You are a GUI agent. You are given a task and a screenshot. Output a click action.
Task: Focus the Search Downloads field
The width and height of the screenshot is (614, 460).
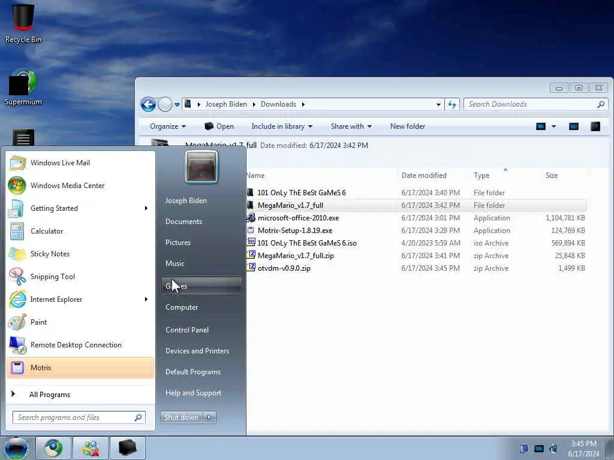click(536, 104)
